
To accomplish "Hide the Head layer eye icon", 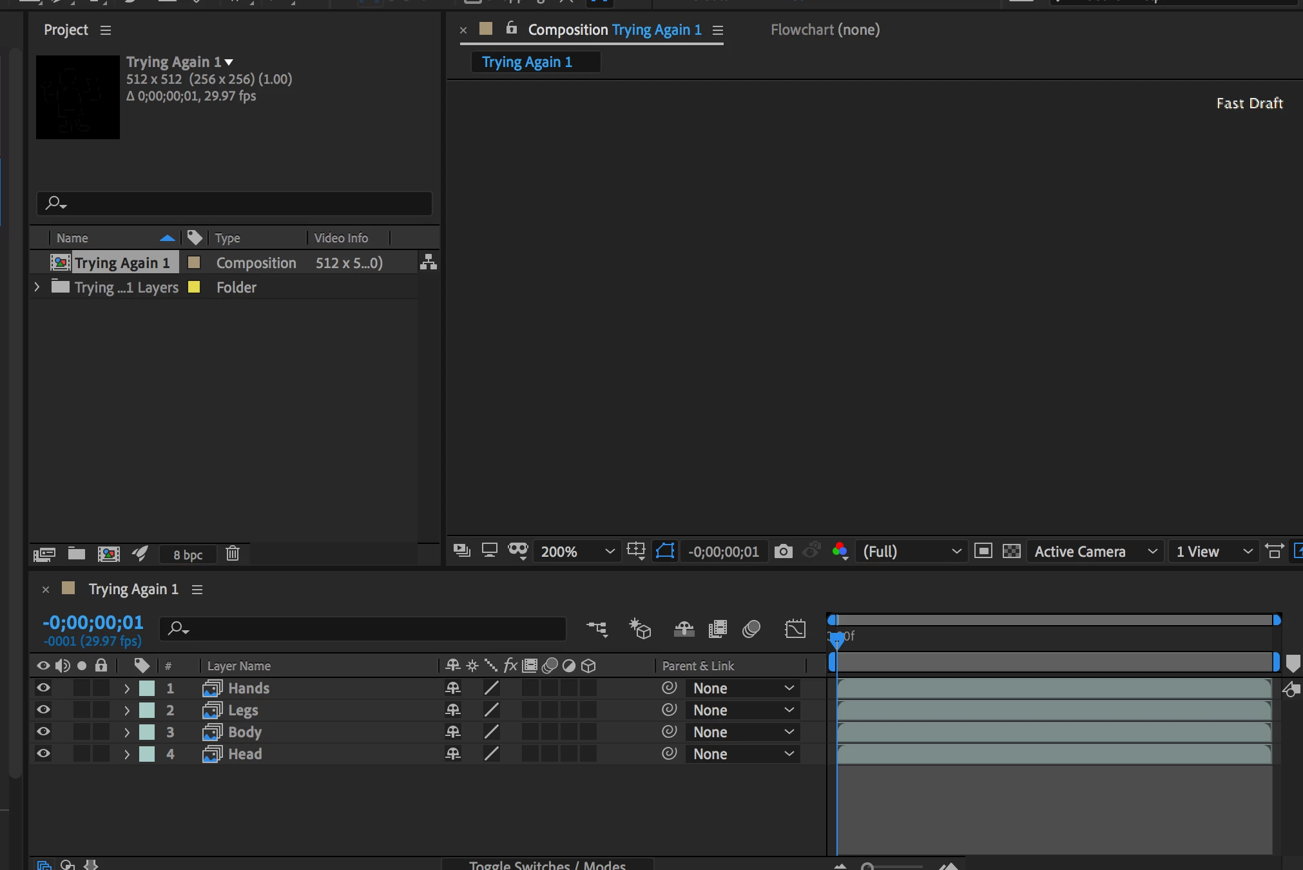I will point(43,753).
